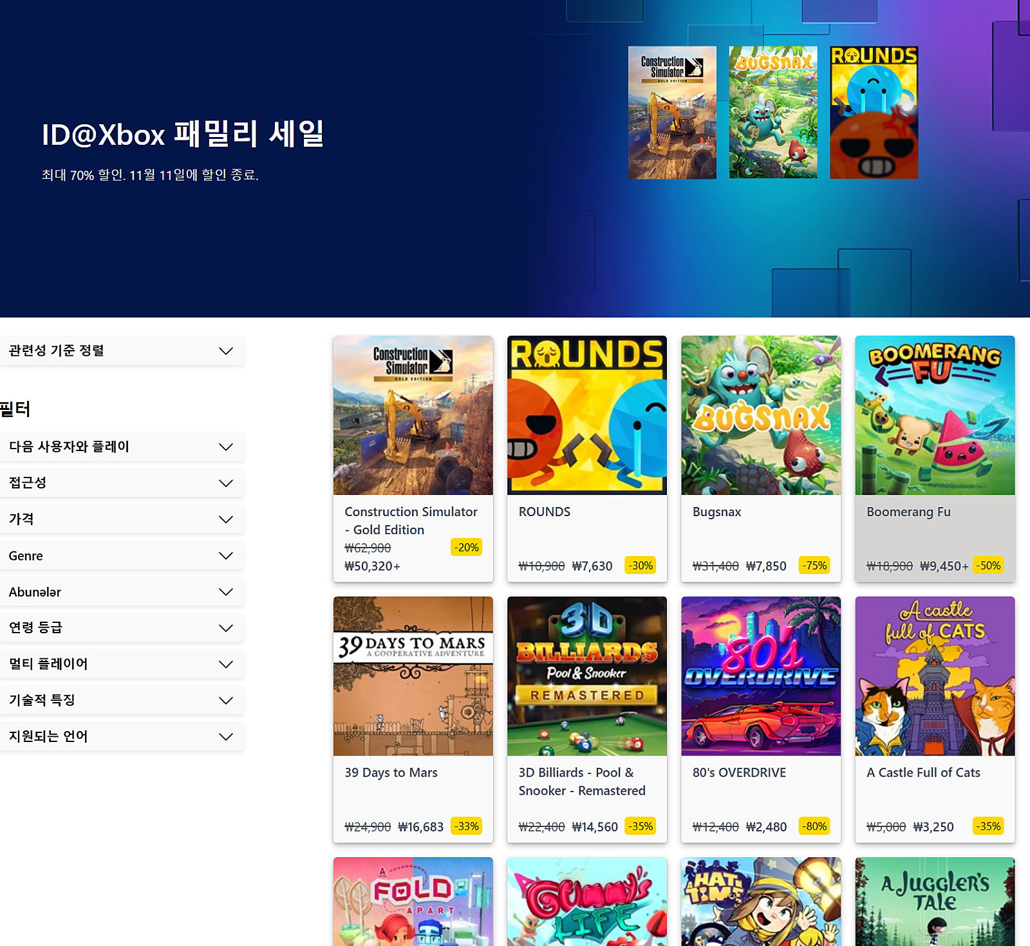
Task: Expand the Genre filter section
Action: click(121, 555)
